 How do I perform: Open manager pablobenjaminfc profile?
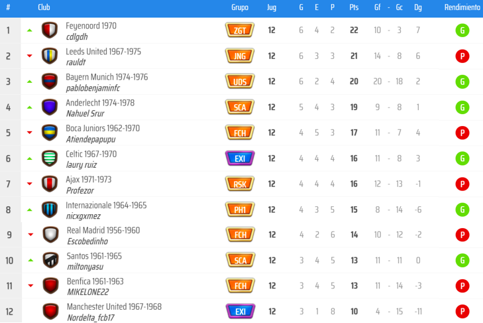coord(93,88)
